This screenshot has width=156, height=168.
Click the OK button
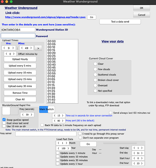pos(142,8)
